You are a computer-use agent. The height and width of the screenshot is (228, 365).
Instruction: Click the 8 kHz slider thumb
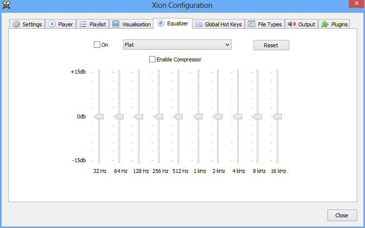tap(258, 116)
